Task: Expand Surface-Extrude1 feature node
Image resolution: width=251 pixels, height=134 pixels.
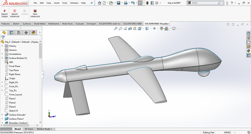Action: coord(2,115)
